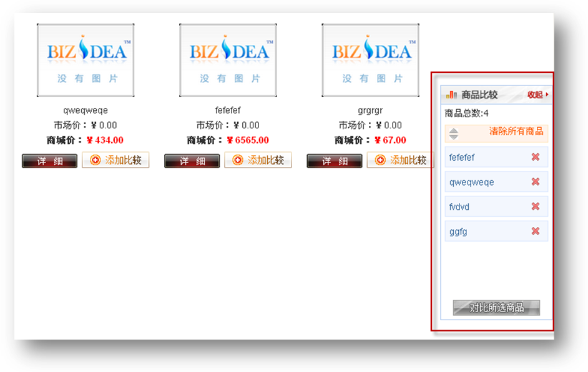Open the qweqweqe product thumbnail image
This screenshot has height=372, width=588.
pos(86,60)
